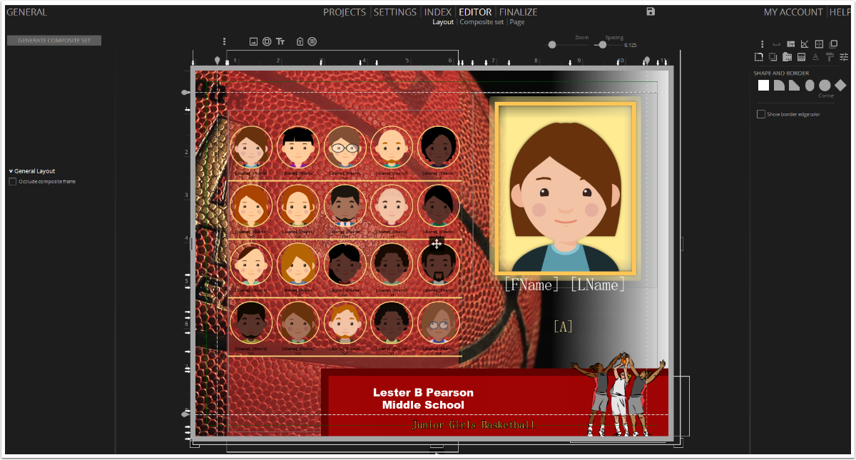856x460 pixels.
Task: Open the right panel three-dot menu
Action: (763, 44)
